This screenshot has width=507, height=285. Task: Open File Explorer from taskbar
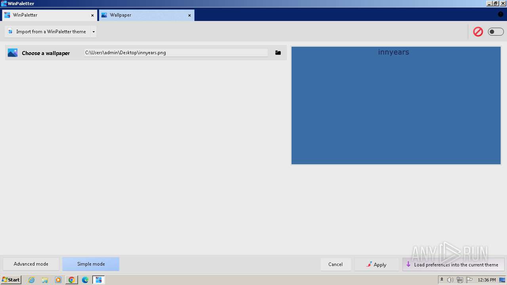(45, 280)
